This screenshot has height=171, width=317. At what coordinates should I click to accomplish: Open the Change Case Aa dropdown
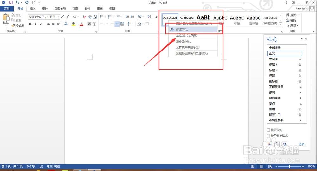tap(76, 17)
